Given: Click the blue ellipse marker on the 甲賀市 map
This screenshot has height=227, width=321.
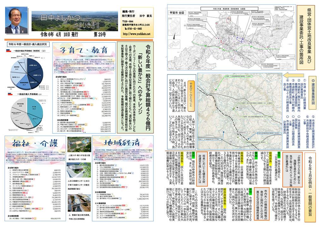Looking at the screenshot, I should click(x=240, y=39).
